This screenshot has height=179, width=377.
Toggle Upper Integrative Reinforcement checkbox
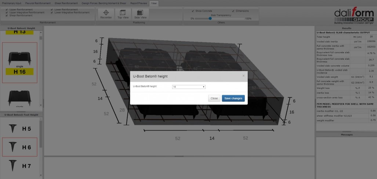pyautogui.click(x=7, y=12)
